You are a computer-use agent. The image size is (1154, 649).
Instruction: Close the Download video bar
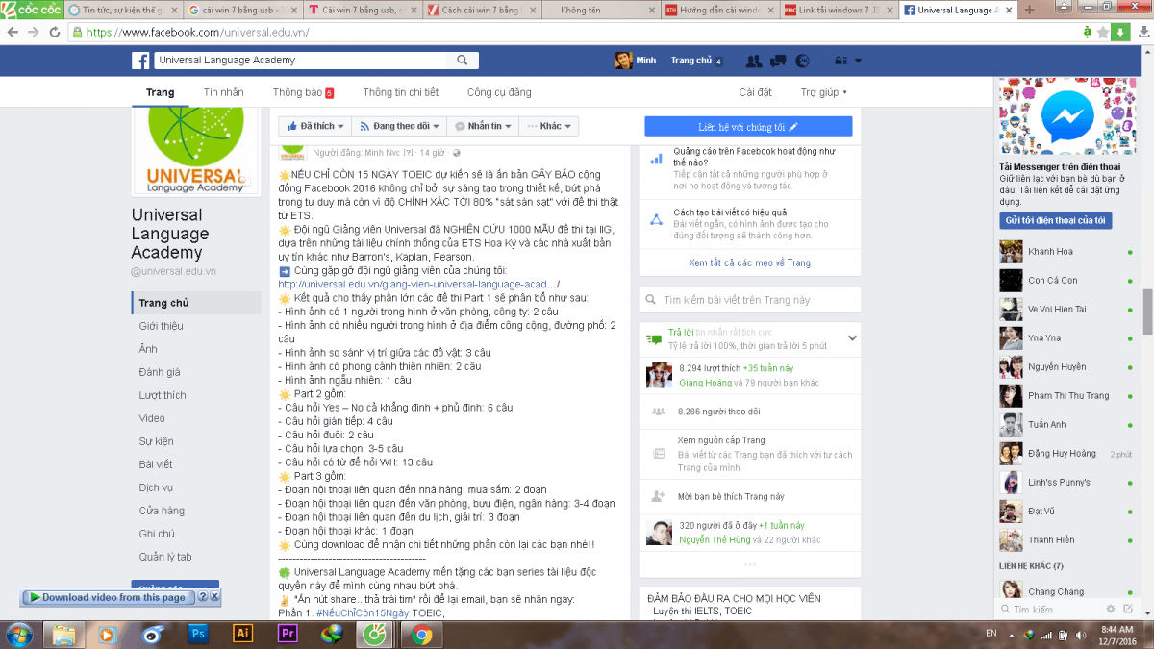coord(214,597)
